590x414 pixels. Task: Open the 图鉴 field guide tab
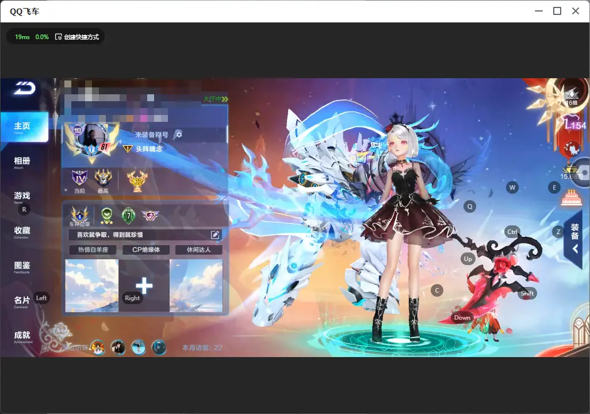(22, 267)
